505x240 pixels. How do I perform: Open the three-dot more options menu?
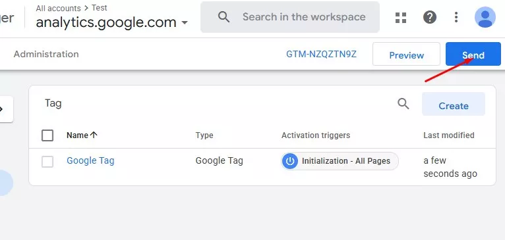coord(456,17)
